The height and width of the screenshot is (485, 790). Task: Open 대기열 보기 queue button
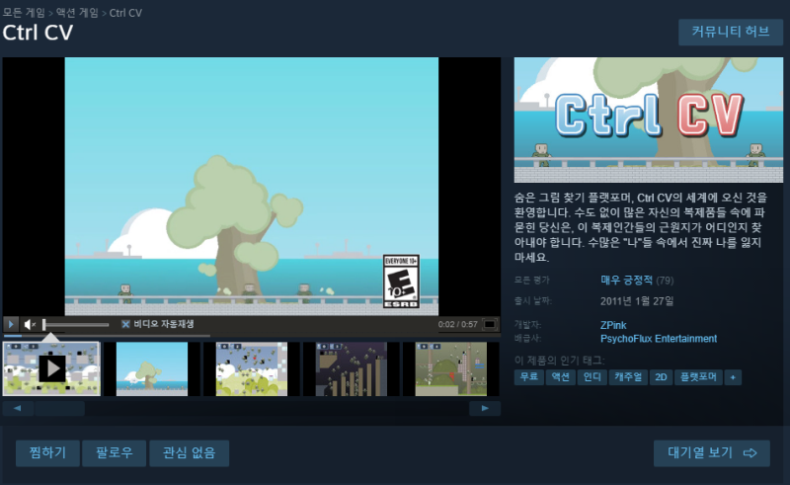tap(712, 452)
